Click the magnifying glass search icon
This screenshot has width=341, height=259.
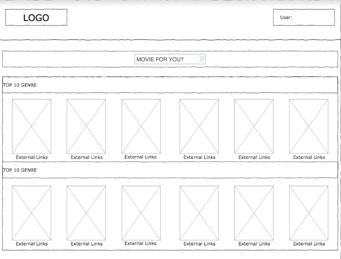pyautogui.click(x=202, y=59)
